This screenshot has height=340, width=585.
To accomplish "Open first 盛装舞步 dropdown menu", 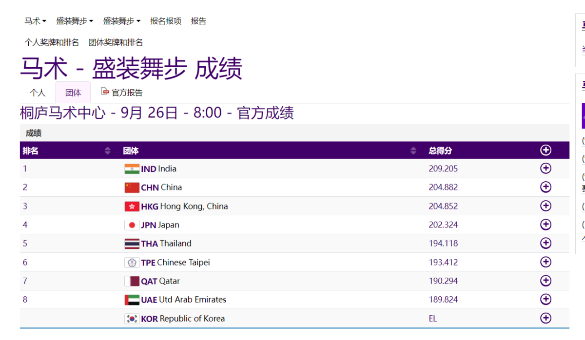I will 74,21.
